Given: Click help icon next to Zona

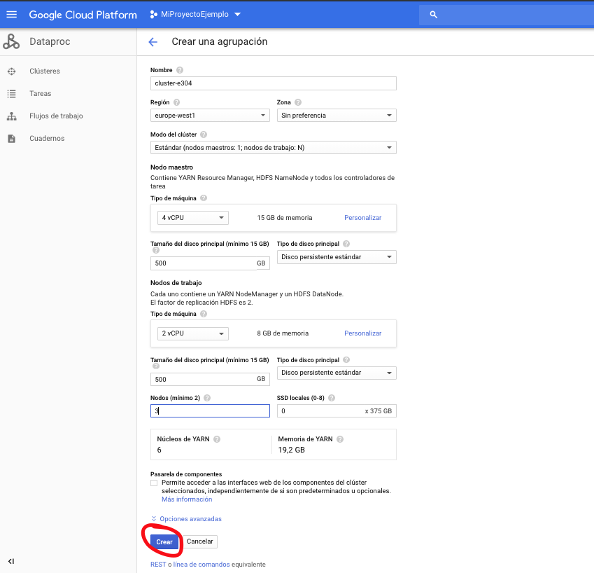Looking at the screenshot, I should [x=298, y=102].
